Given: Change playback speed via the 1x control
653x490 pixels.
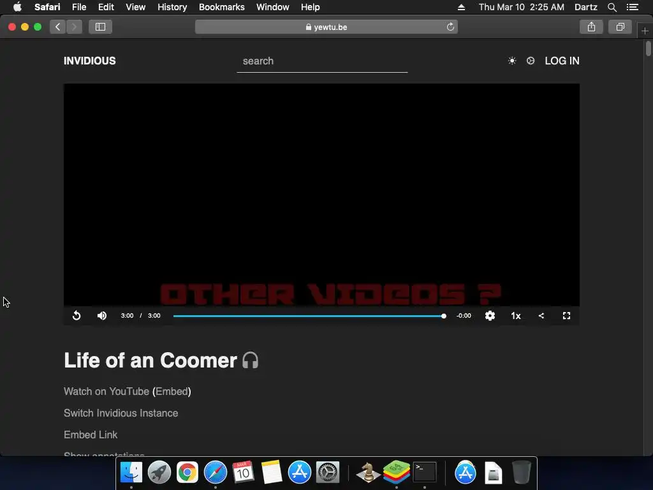Looking at the screenshot, I should (x=515, y=316).
